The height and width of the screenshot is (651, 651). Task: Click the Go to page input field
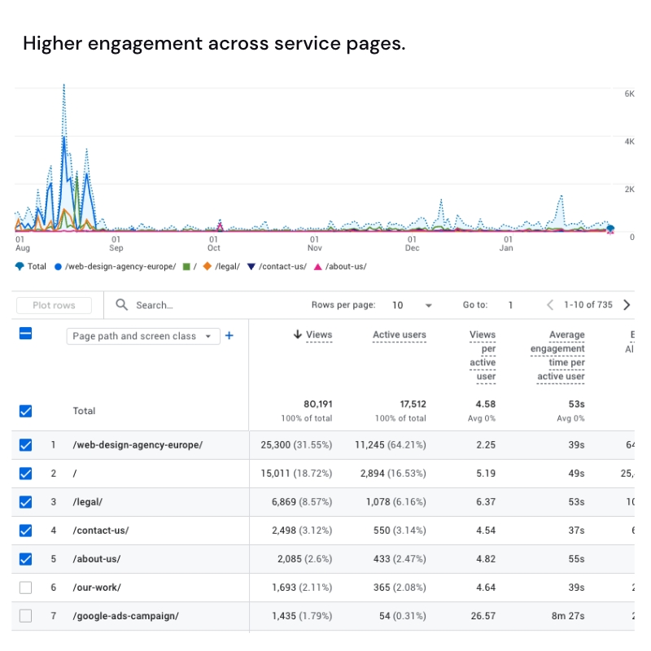pyautogui.click(x=511, y=305)
